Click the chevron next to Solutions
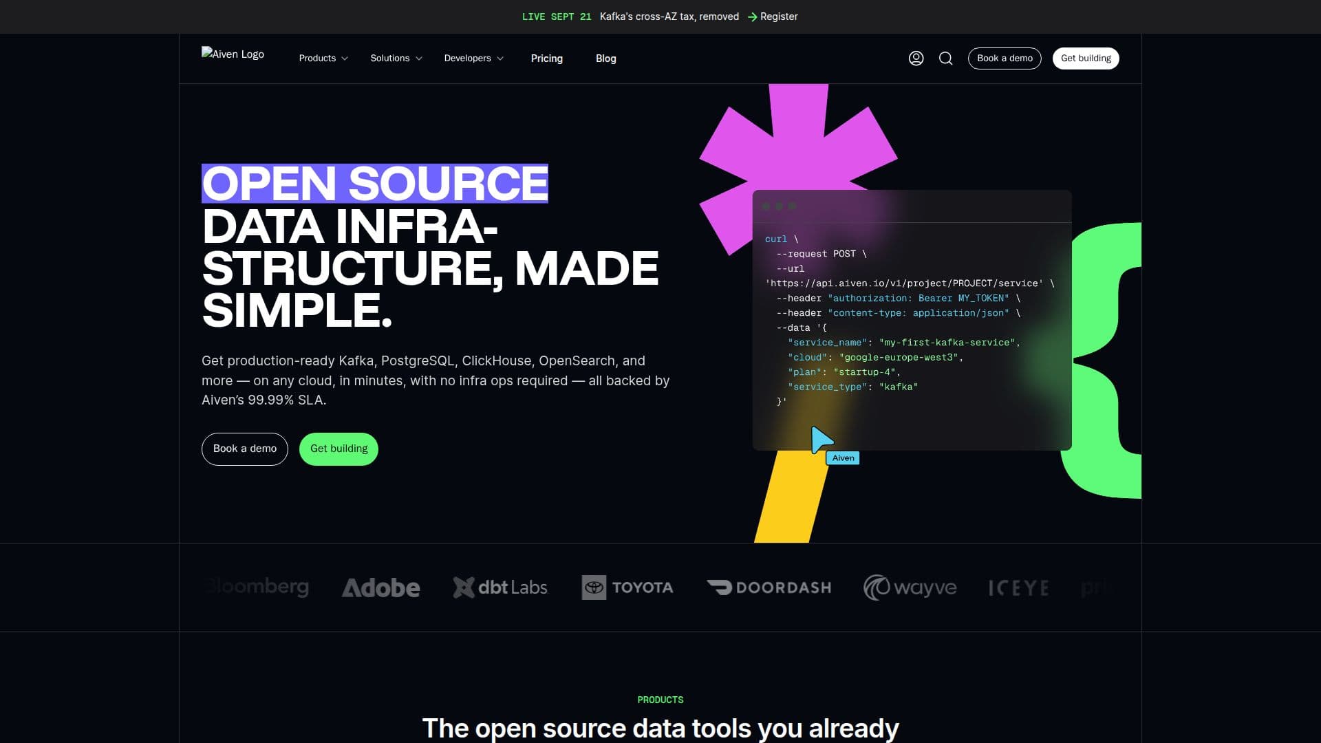 tap(419, 58)
